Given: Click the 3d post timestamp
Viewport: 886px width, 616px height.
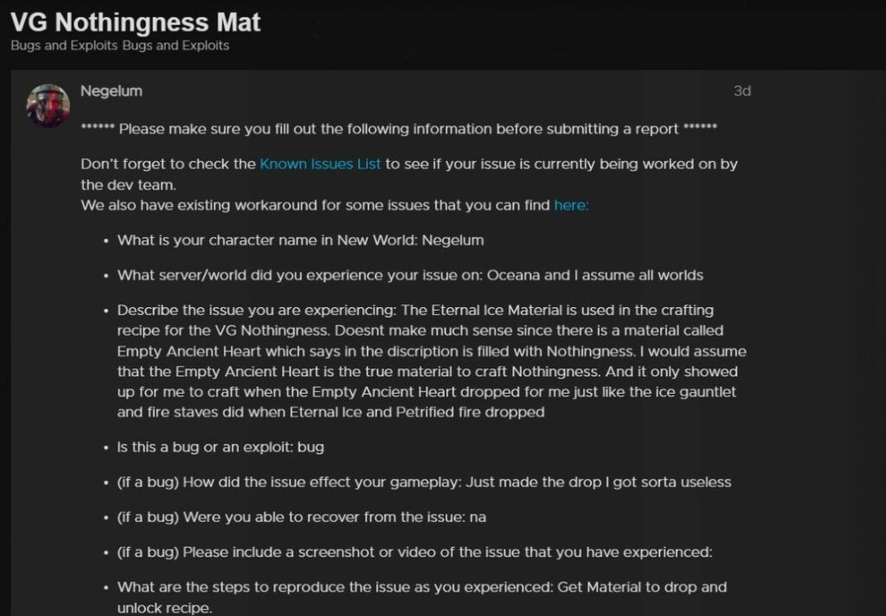Looking at the screenshot, I should pos(742,91).
